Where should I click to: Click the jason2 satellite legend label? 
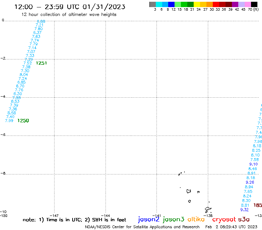pos(149,219)
